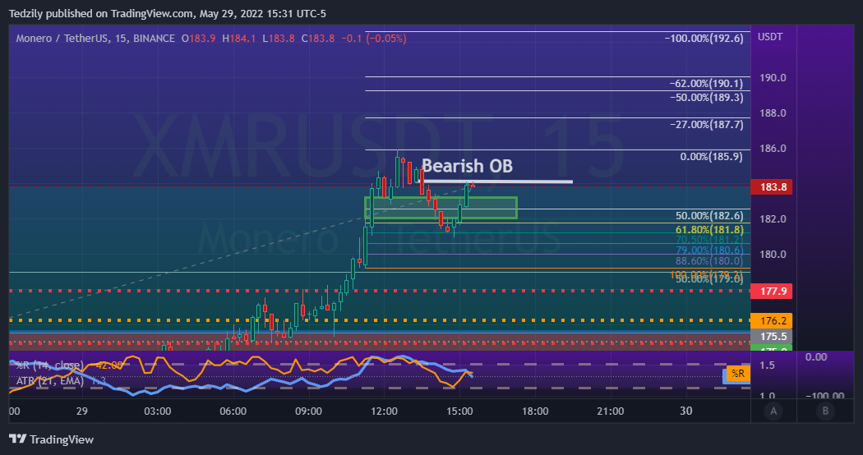Click 15:00 on the time axis

click(x=459, y=411)
